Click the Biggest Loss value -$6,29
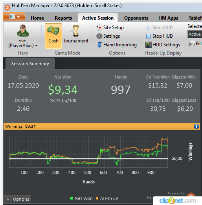Image resolution: width=202 pixels, height=205 pixels. coord(184,109)
